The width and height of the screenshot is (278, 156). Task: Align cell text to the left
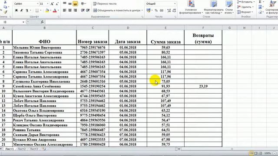point(65,10)
